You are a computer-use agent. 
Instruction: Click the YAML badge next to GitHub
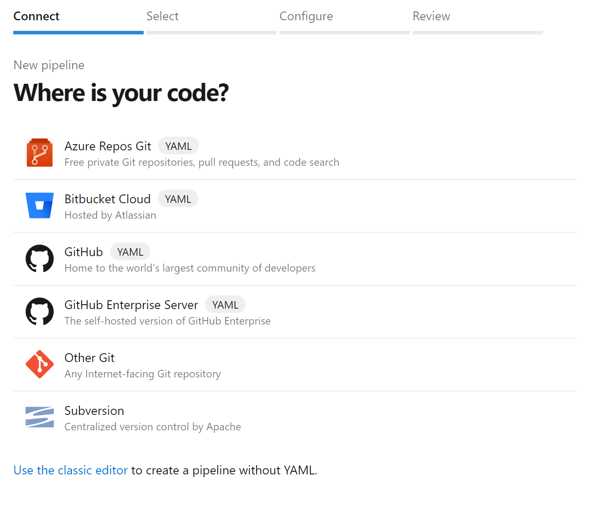pyautogui.click(x=130, y=252)
